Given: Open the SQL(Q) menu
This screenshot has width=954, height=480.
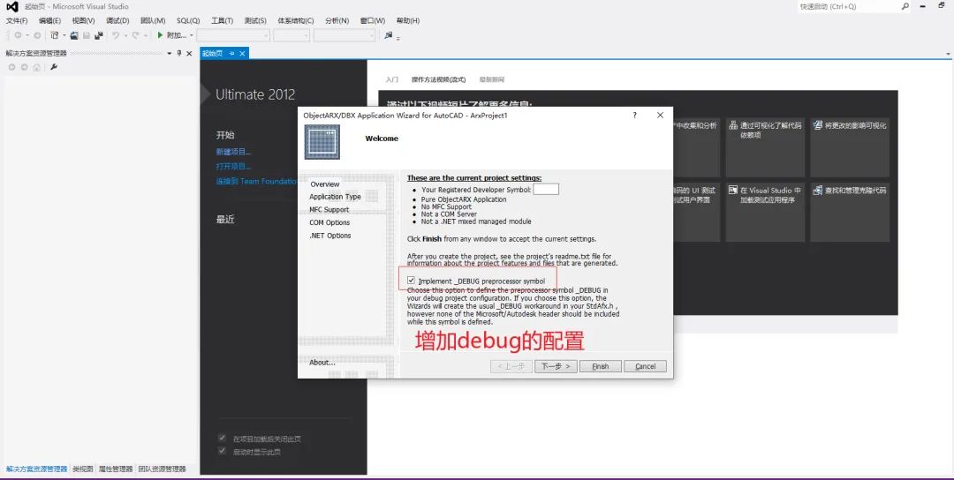Looking at the screenshot, I should [x=188, y=20].
